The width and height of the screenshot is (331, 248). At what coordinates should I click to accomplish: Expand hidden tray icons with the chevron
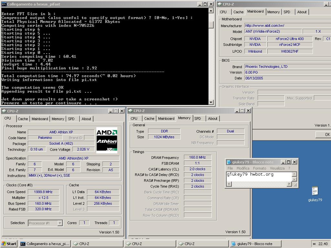point(314,244)
